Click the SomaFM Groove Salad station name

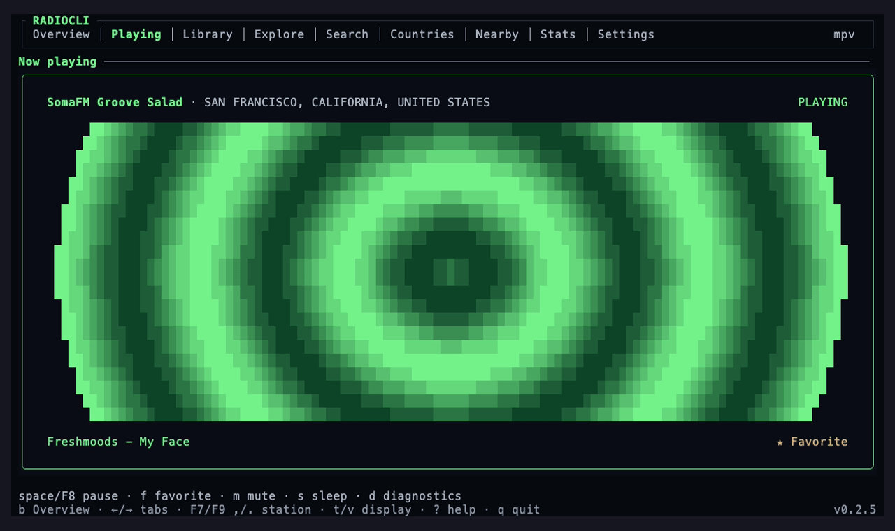pos(115,102)
